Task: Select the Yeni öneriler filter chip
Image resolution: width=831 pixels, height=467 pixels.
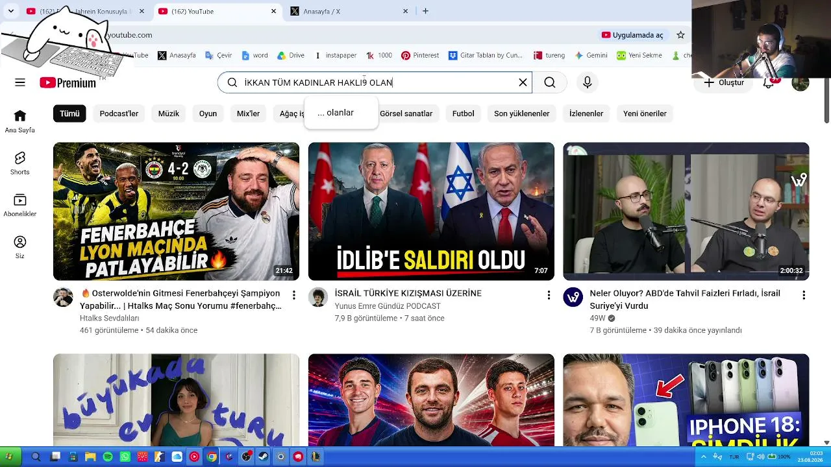Action: [645, 114]
